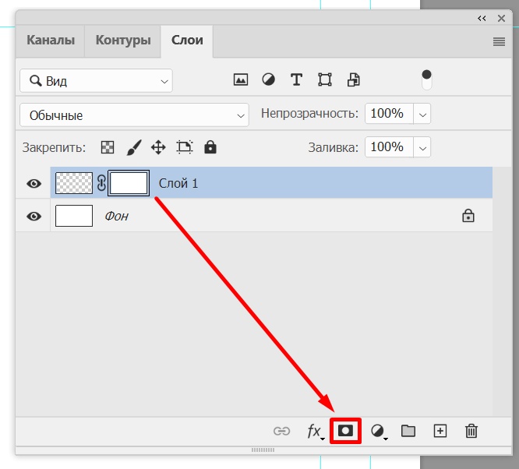Delete layer with the trash icon
Image resolution: width=519 pixels, height=469 pixels.
[x=471, y=431]
